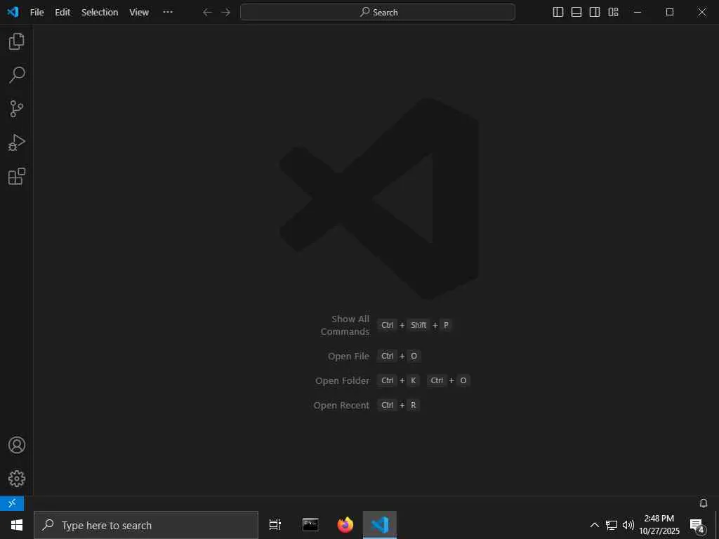The image size is (719, 539).
Task: Open the Accounts menu icon
Action: (x=17, y=445)
